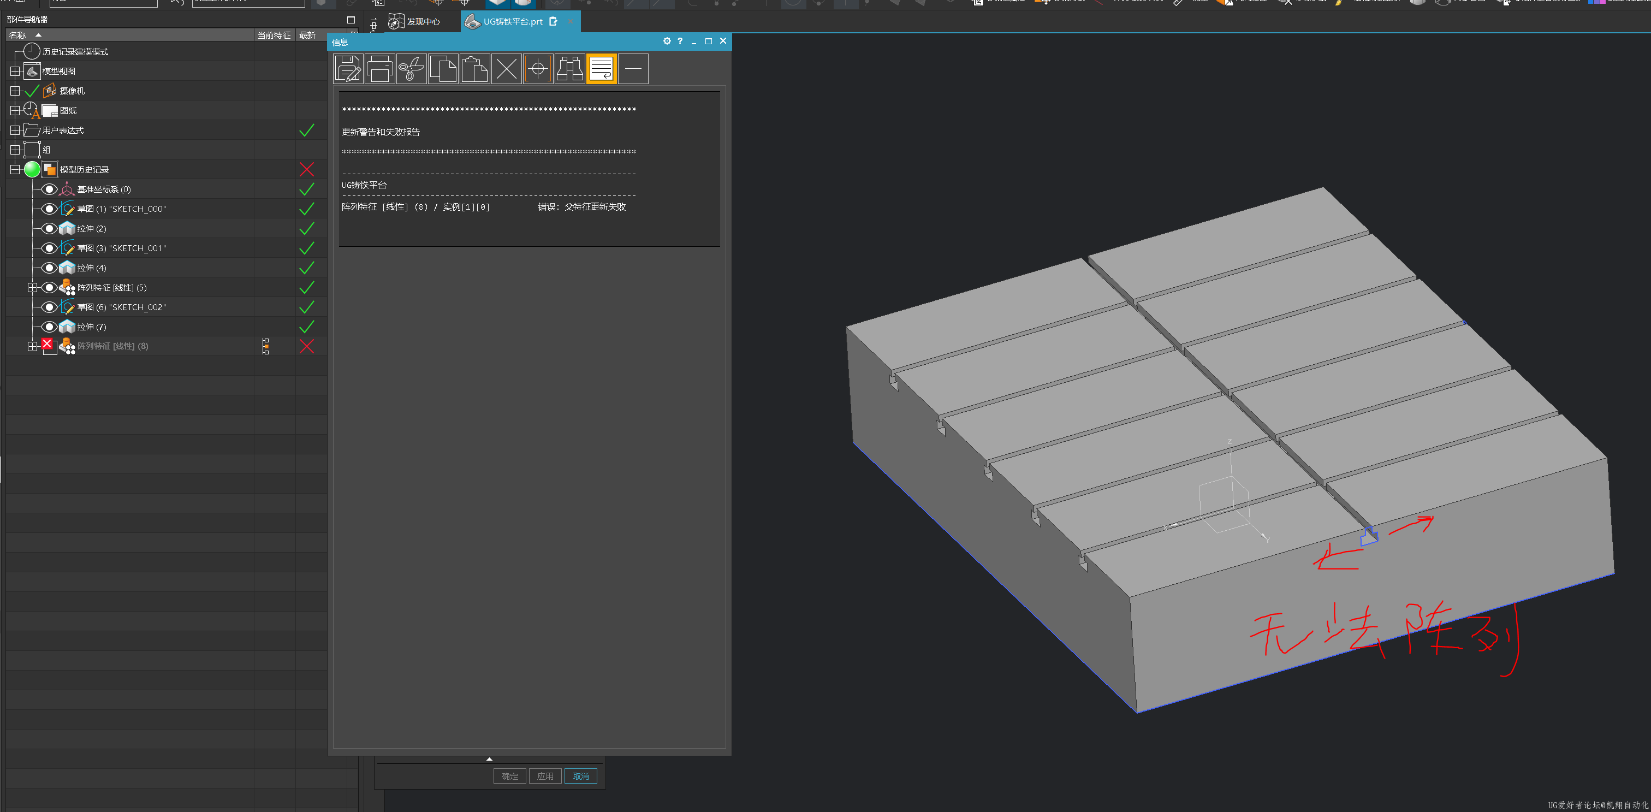The image size is (1651, 812).
Task: Click the sketch icon of SKETCH_000
Action: click(x=67, y=209)
